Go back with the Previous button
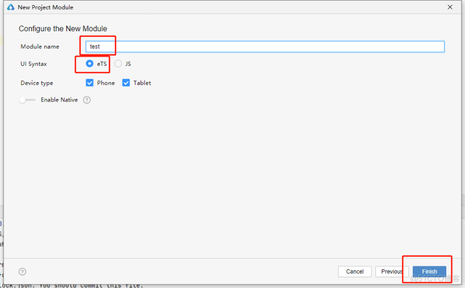465x288 pixels. point(392,272)
